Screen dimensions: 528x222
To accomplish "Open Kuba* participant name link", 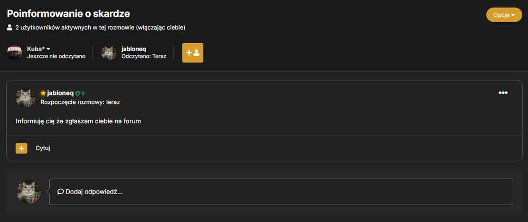I will pos(36,49).
